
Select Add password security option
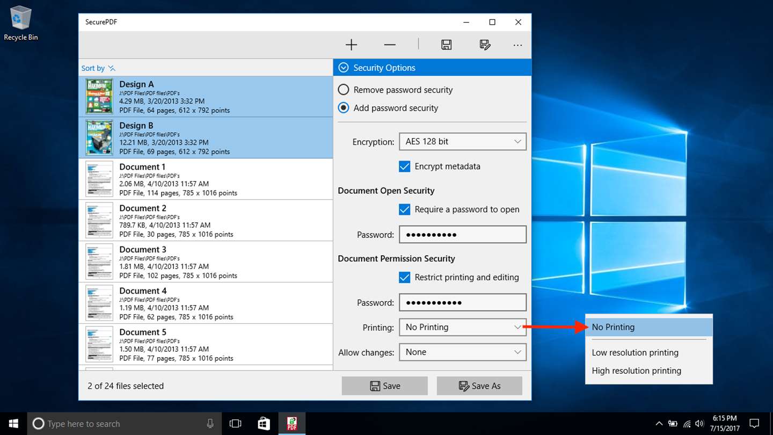pyautogui.click(x=344, y=108)
